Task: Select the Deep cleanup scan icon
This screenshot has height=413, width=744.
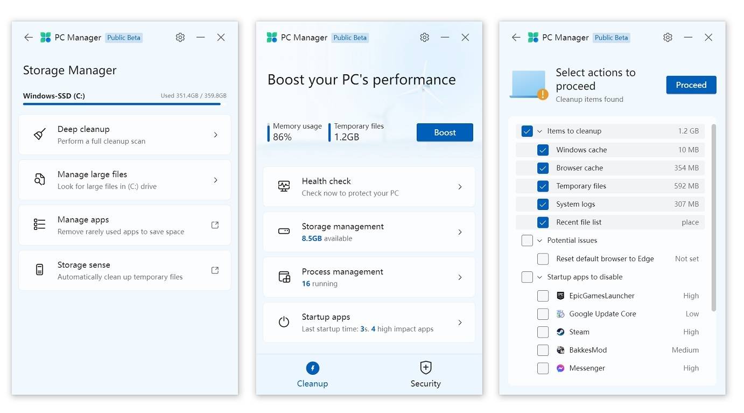Action: (x=39, y=135)
